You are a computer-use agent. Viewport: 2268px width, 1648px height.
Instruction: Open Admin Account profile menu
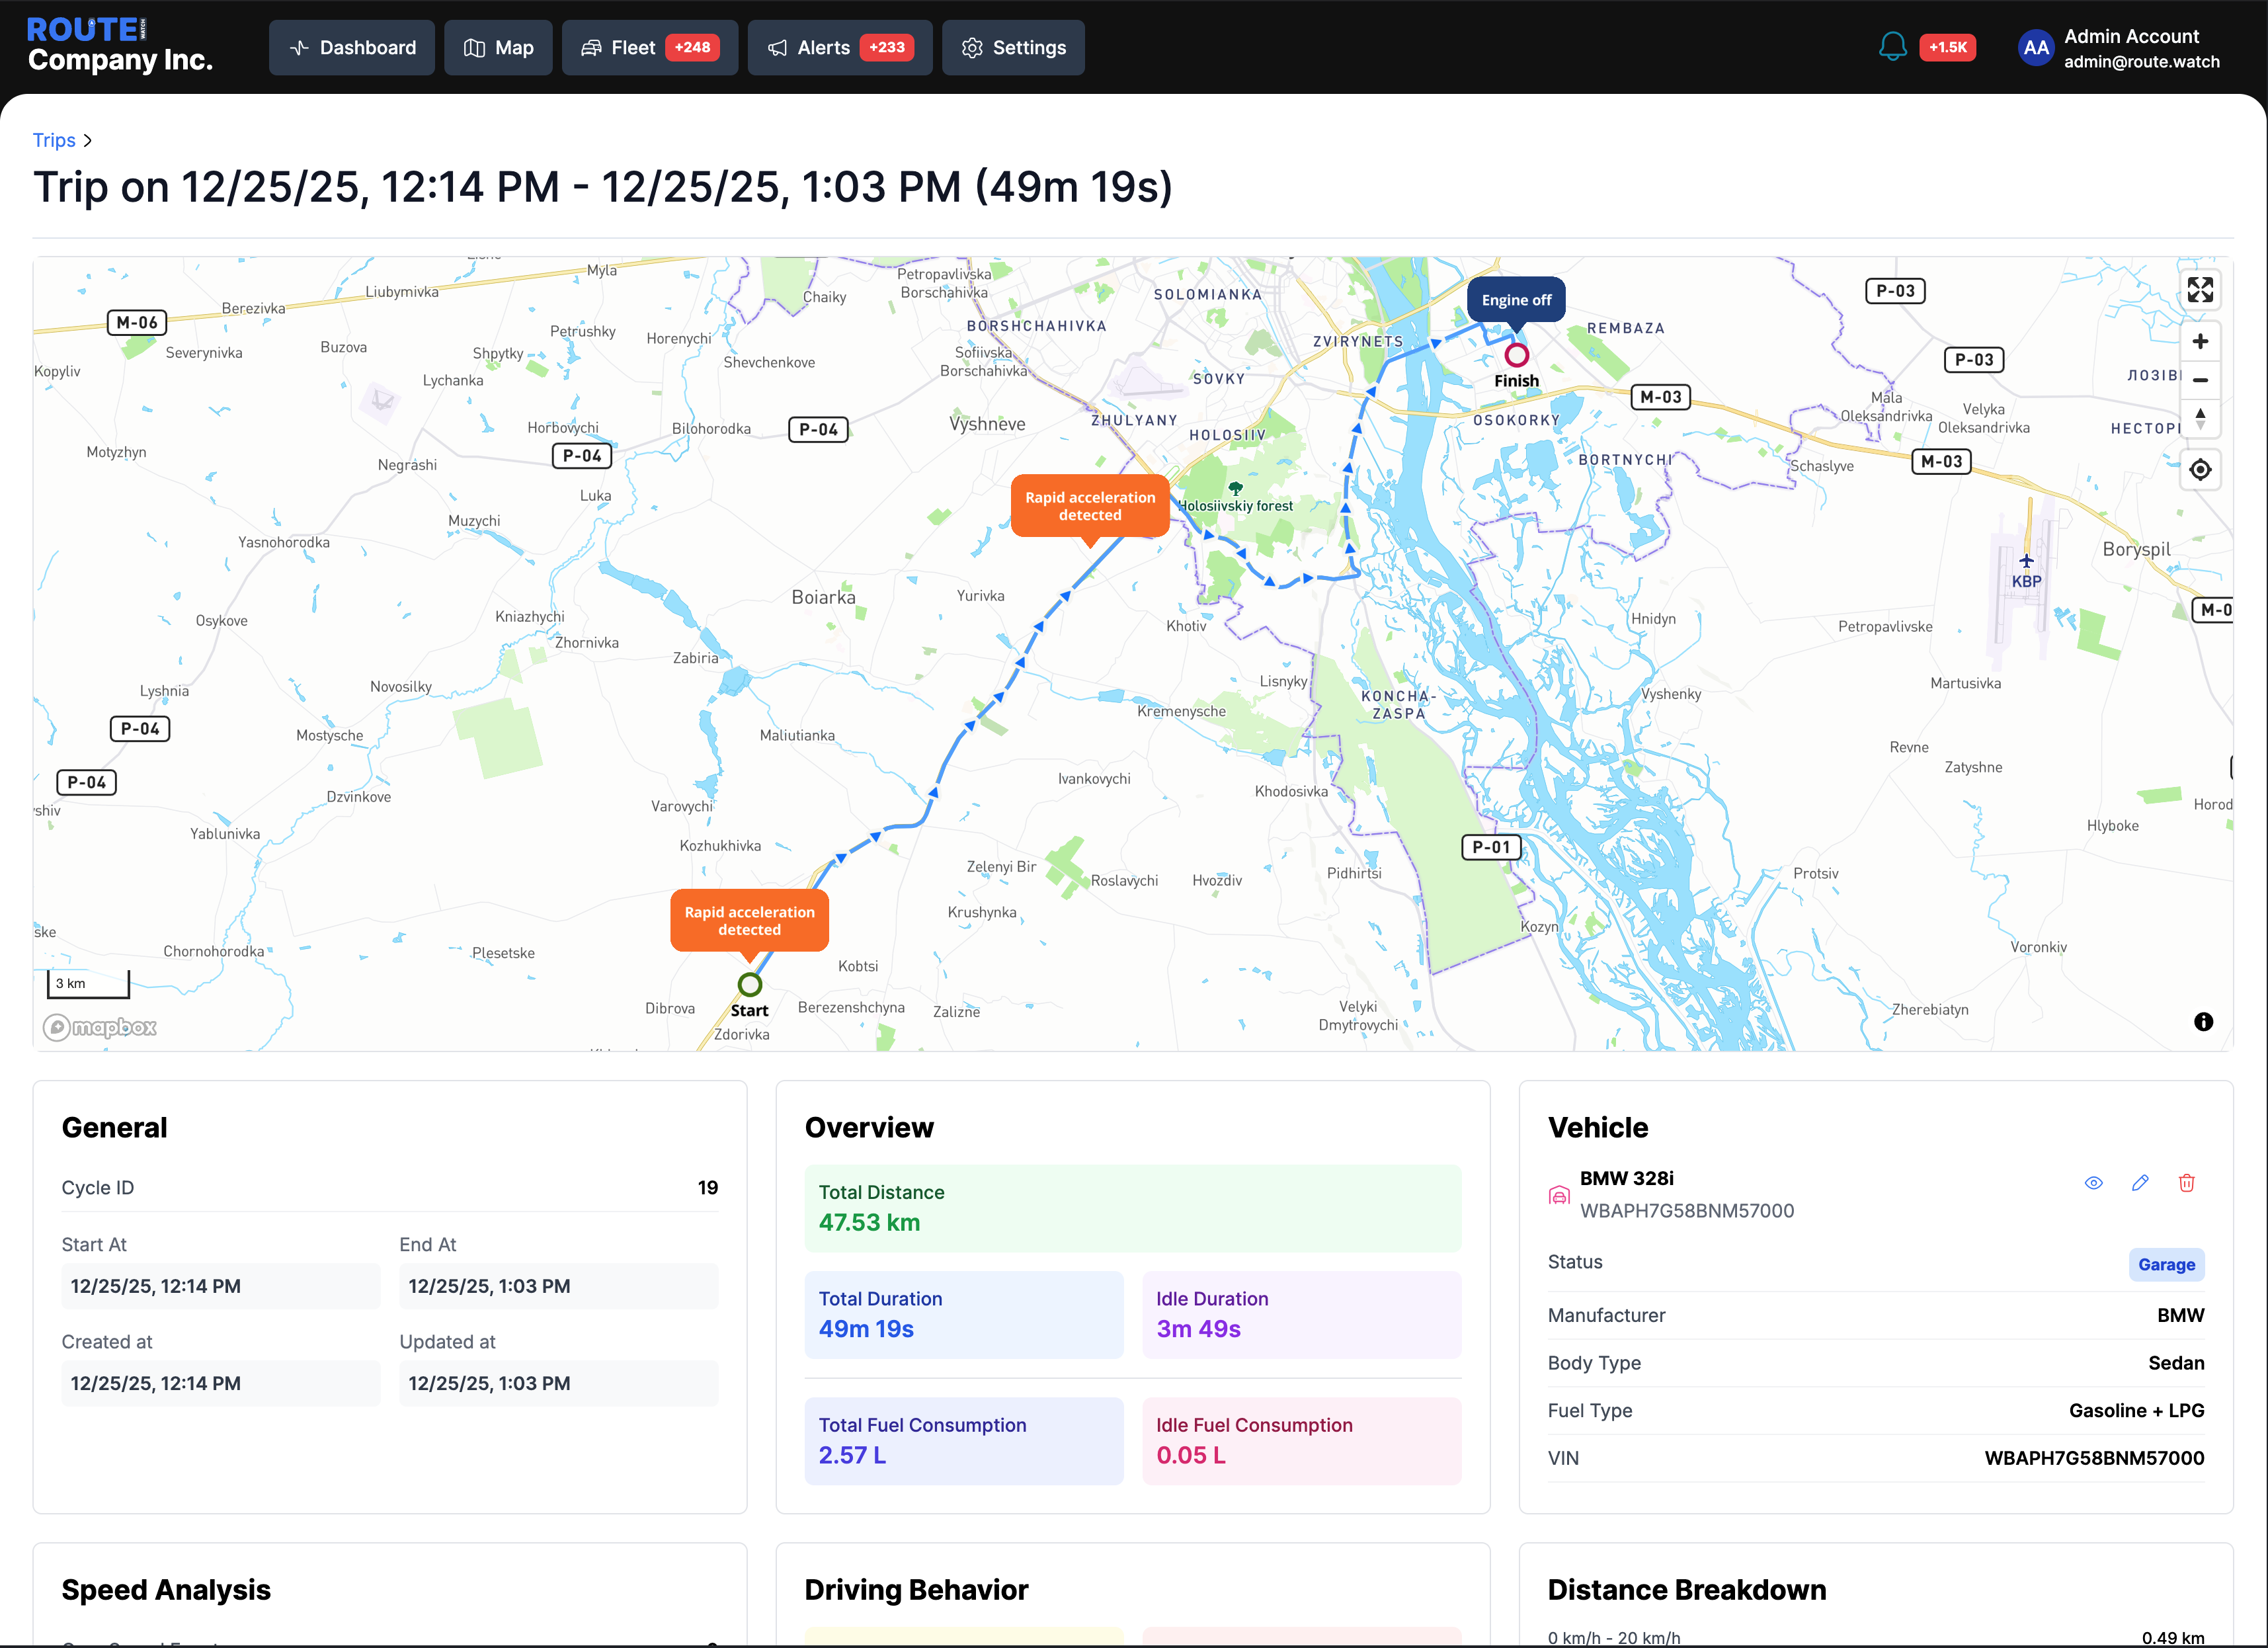pos(2118,48)
